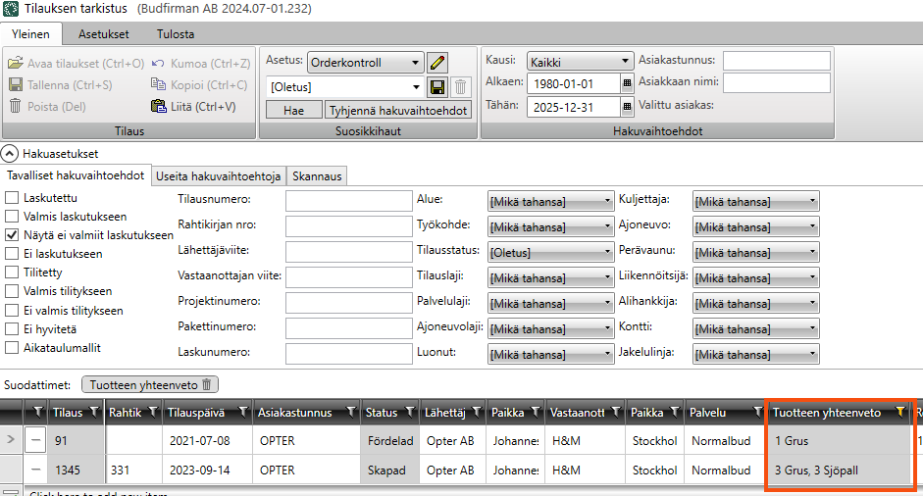This screenshot has width=923, height=496.
Task: Uncheck Näytä ei valmiit laskutukseen
Action: [12, 235]
